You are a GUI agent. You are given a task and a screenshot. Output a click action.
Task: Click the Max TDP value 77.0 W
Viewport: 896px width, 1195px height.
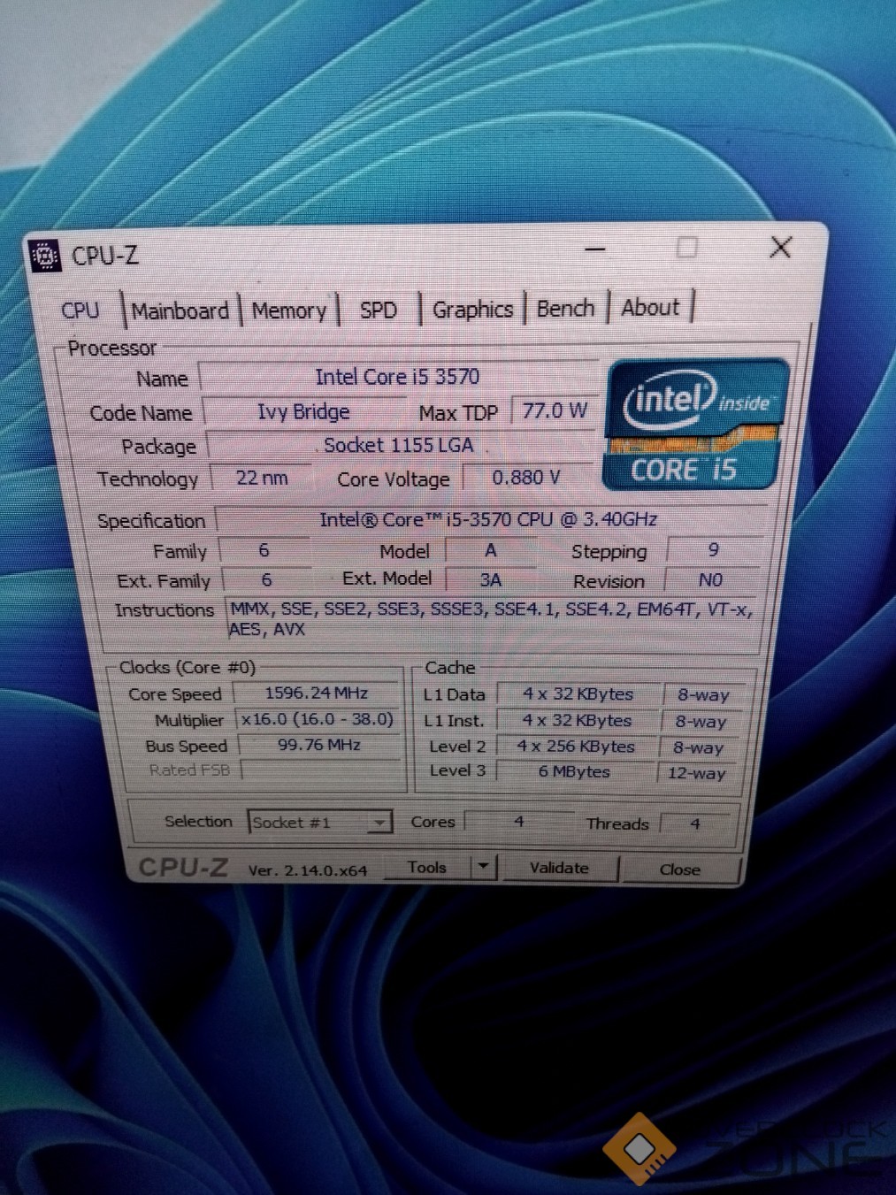pos(555,411)
